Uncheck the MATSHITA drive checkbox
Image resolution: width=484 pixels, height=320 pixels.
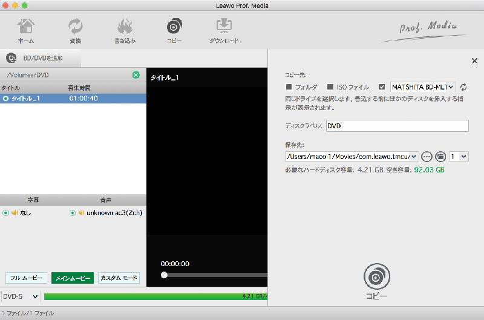[382, 87]
